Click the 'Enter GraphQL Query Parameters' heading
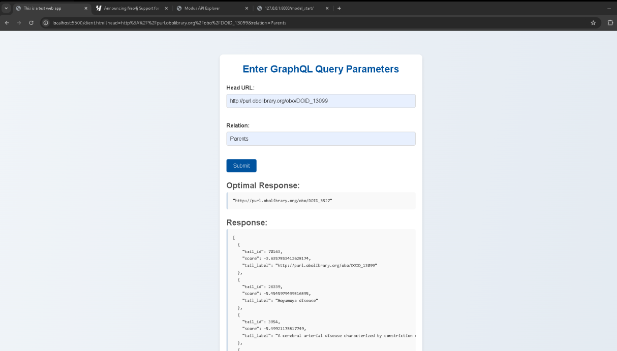Screen dimensions: 617x351 321,69
